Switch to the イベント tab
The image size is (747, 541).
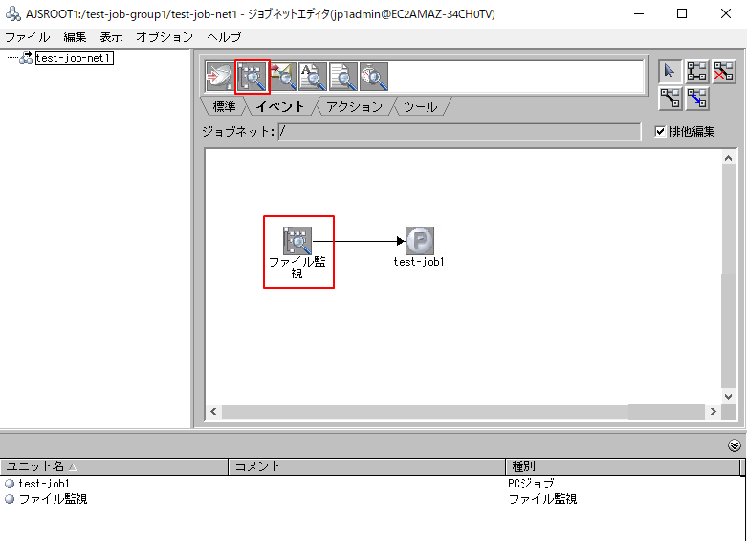pos(280,107)
